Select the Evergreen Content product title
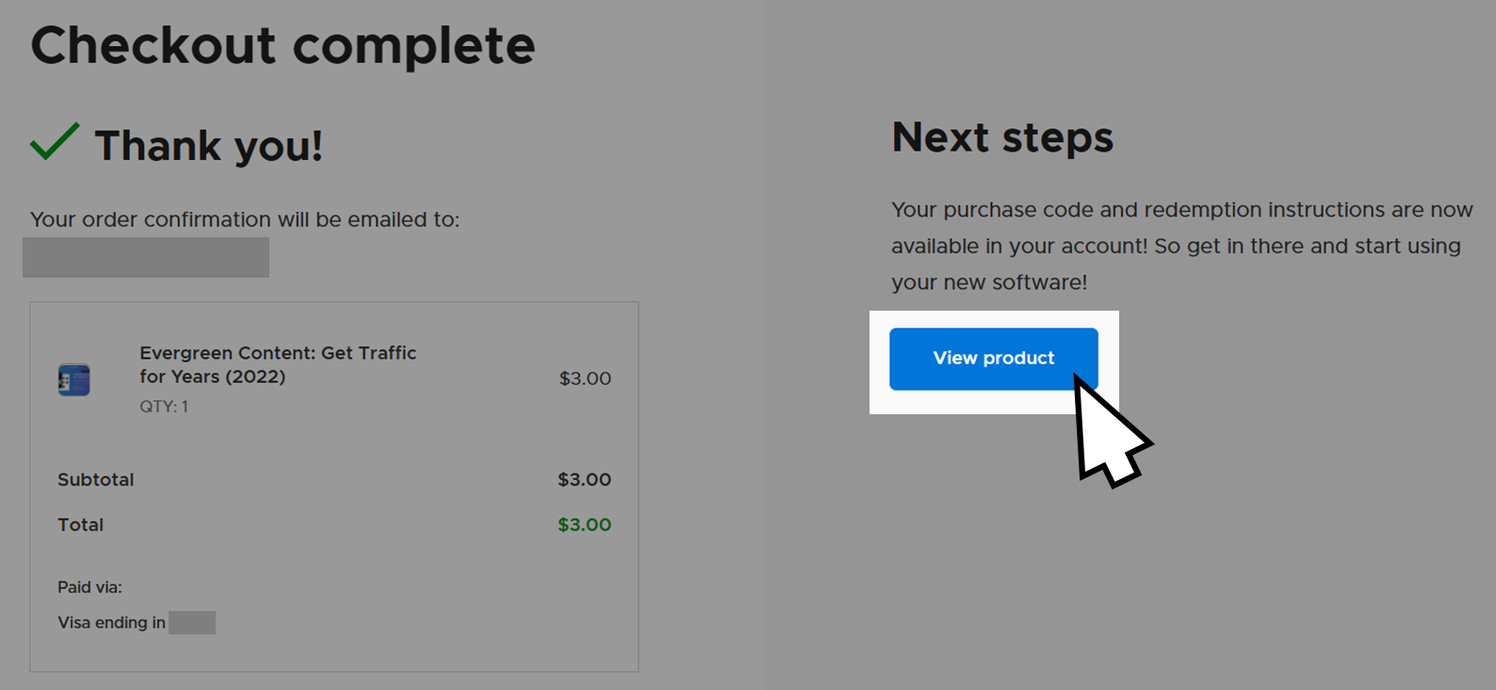 278,364
